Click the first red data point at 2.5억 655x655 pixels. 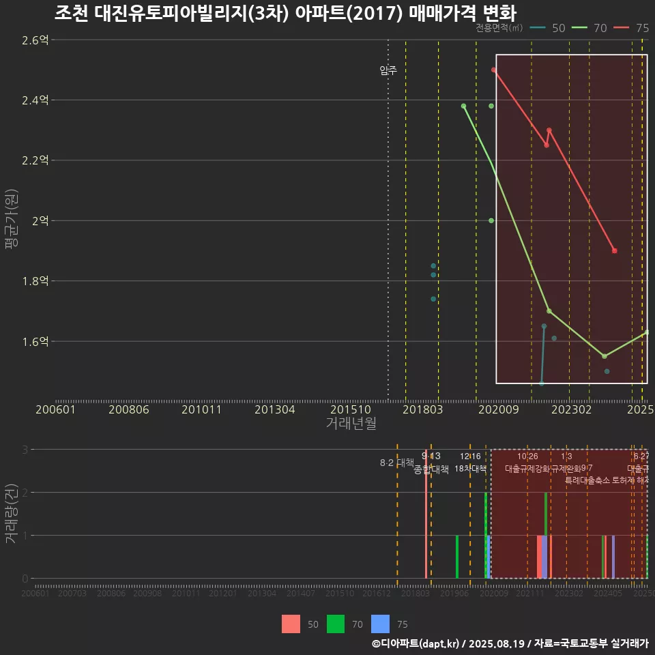click(x=494, y=70)
